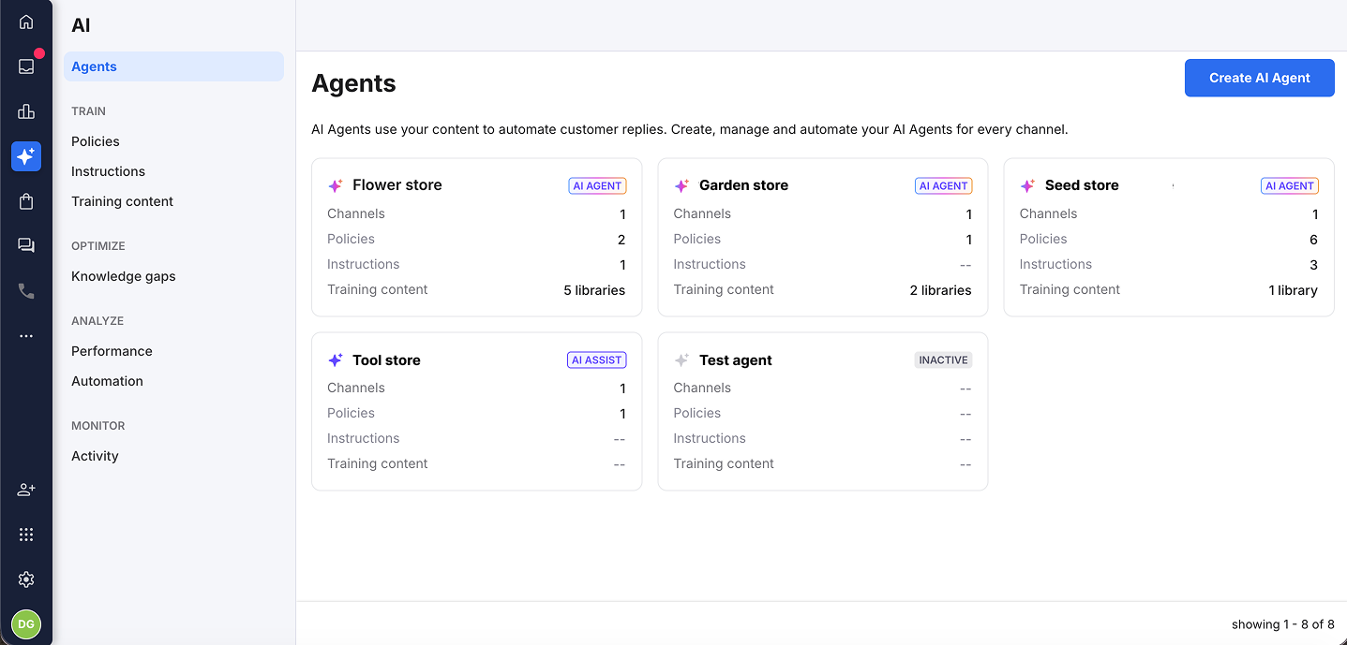Open the shopping bag Orders icon

pyautogui.click(x=26, y=201)
